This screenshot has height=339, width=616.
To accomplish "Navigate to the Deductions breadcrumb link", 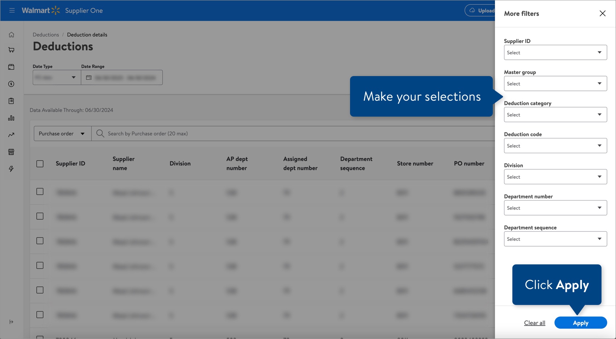I will coord(46,34).
